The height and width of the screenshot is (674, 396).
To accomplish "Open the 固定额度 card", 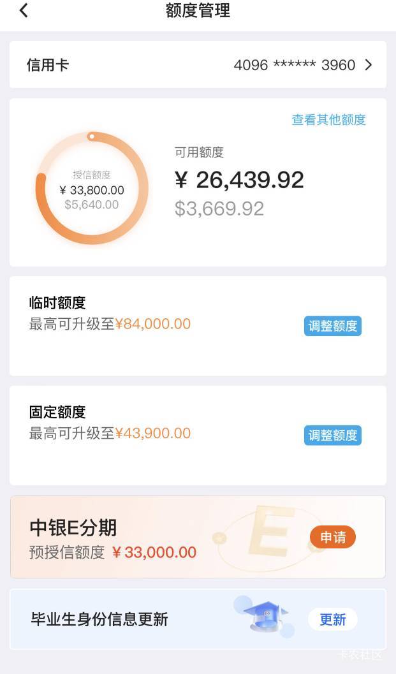I will (198, 436).
